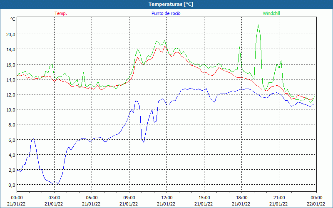Click the '12,0' y-axis value

[x=11, y=95]
